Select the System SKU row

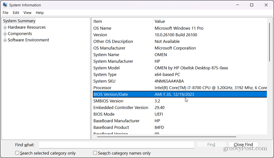click(x=180, y=81)
